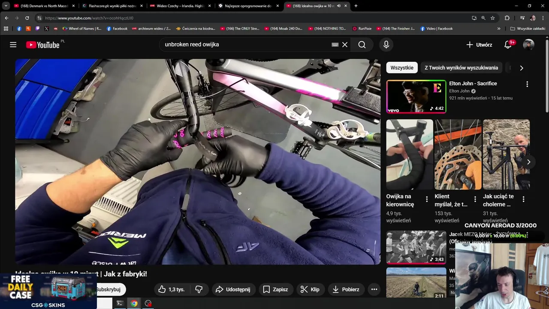The height and width of the screenshot is (309, 549).
Task: Click the Subskrybuj button
Action: pyautogui.click(x=111, y=289)
